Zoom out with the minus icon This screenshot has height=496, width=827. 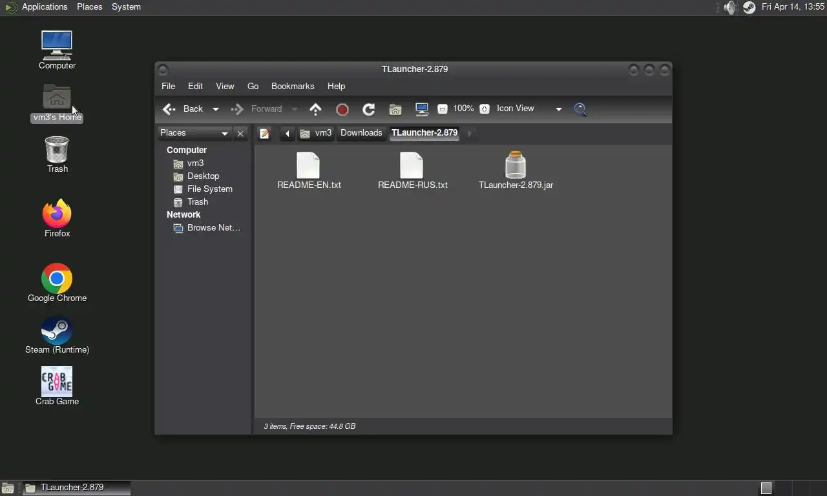[443, 109]
